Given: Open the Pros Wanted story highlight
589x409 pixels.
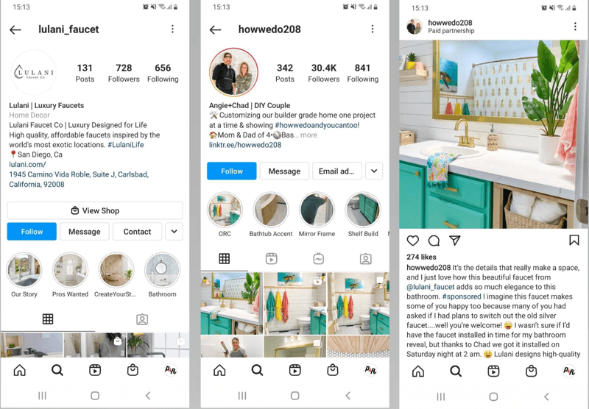Looking at the screenshot, I should tap(70, 275).
